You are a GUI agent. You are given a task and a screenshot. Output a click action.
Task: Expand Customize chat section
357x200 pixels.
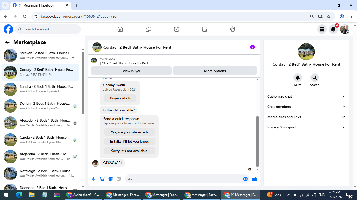click(306, 96)
